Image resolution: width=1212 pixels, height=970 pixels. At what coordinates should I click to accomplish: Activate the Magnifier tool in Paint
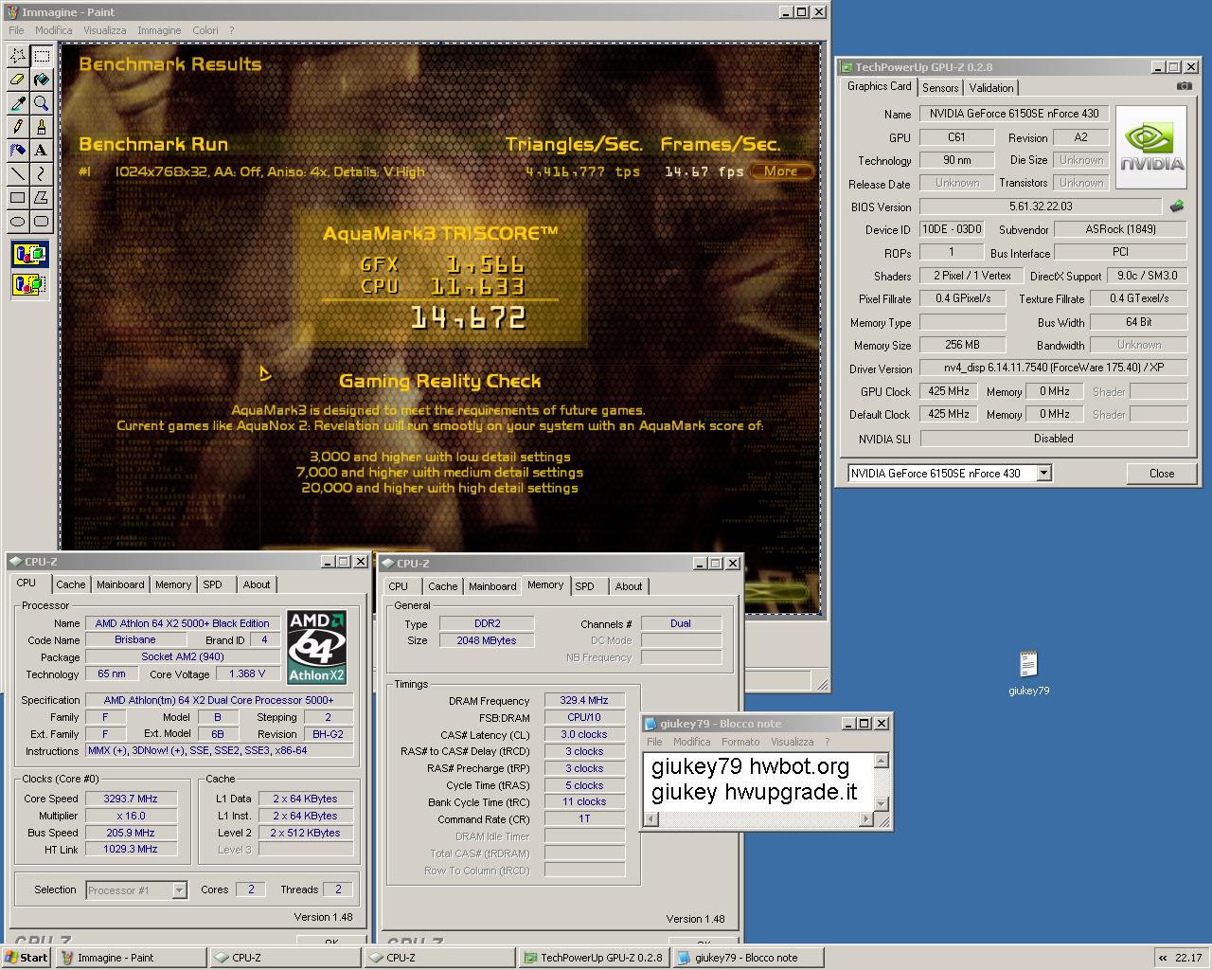42,103
